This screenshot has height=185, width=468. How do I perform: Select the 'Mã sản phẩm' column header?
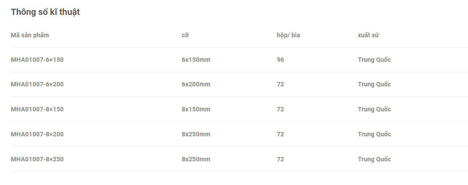[x=30, y=35]
